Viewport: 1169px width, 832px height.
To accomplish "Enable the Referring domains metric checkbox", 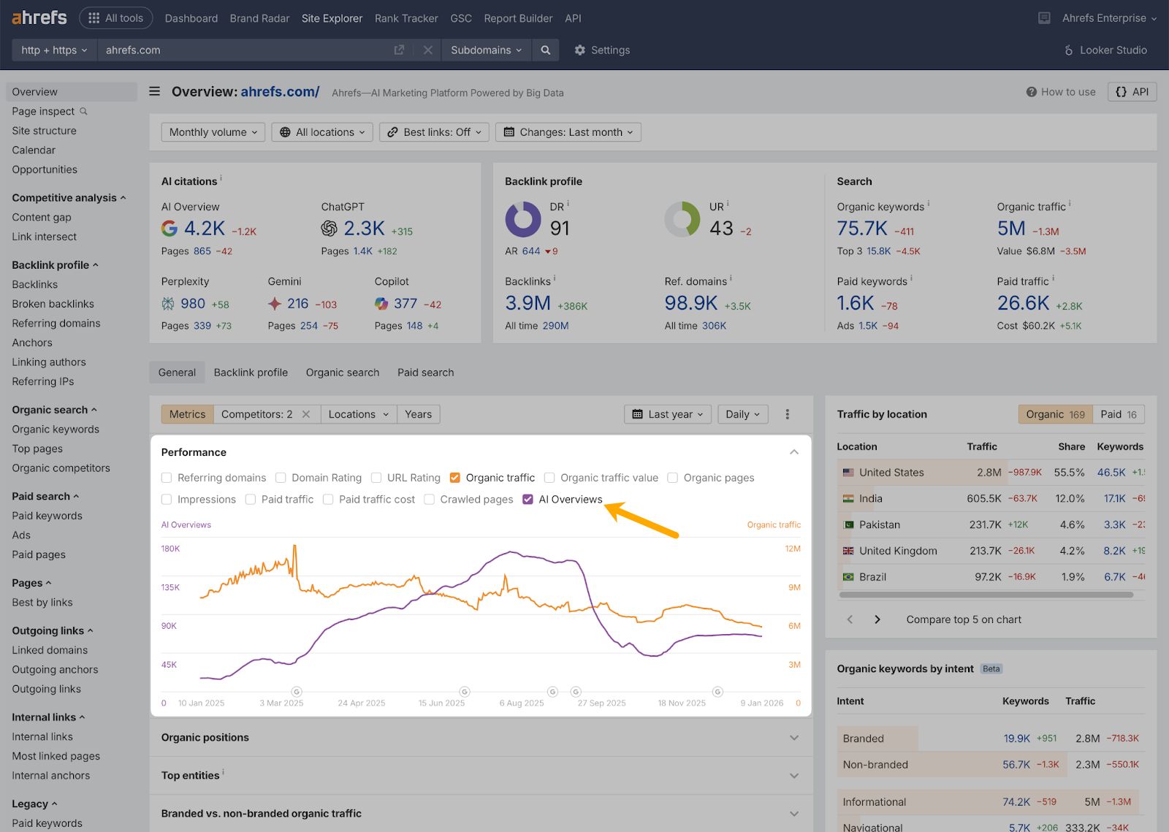I will (167, 477).
